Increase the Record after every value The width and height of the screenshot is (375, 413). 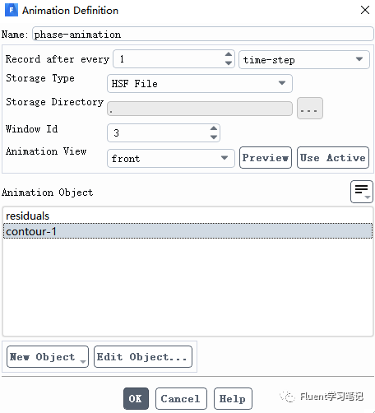point(229,54)
